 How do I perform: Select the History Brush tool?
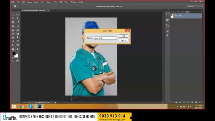[x=17, y=30]
